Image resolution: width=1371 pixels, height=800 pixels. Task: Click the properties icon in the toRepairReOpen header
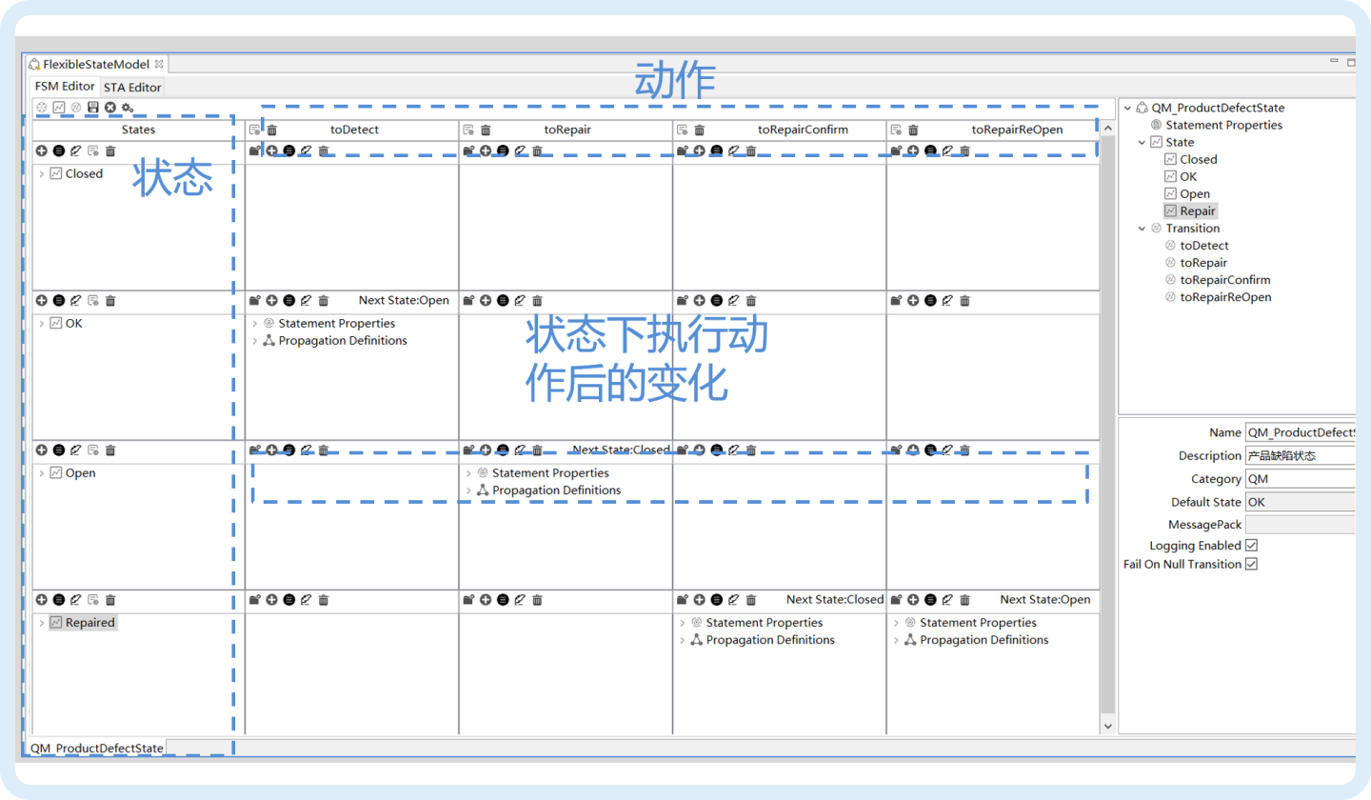pyautogui.click(x=895, y=130)
